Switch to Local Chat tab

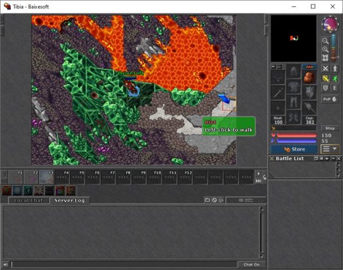click(28, 201)
